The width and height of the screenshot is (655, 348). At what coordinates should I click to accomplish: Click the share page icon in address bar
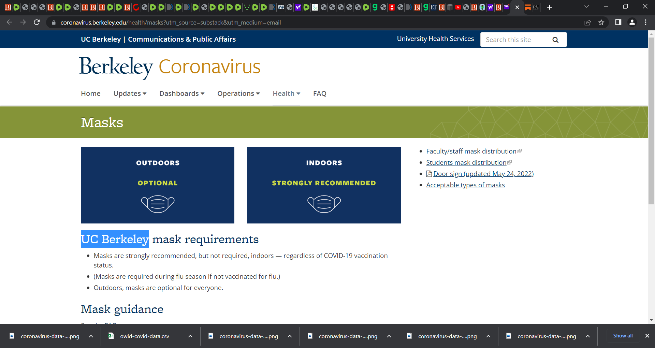pos(587,23)
